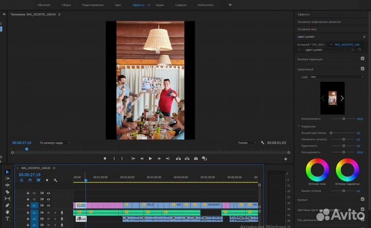Open the Полное playback resolution dropdown
This screenshot has height=228, width=371.
click(247, 143)
